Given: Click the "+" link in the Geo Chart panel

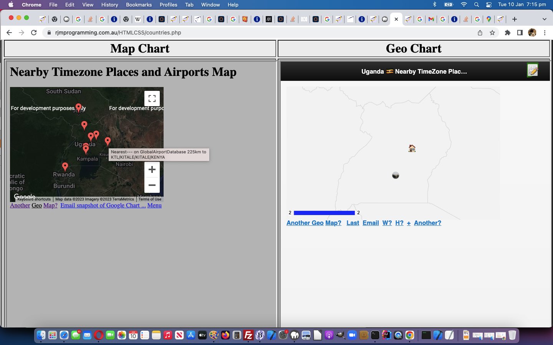Looking at the screenshot, I should click(x=409, y=223).
